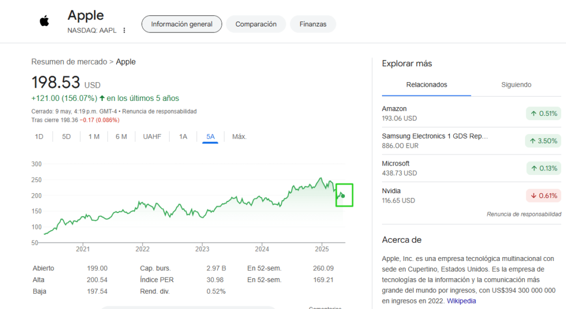Click Samsung's 3.50% change badge
Image resolution: width=566 pixels, height=309 pixels.
[x=543, y=141]
